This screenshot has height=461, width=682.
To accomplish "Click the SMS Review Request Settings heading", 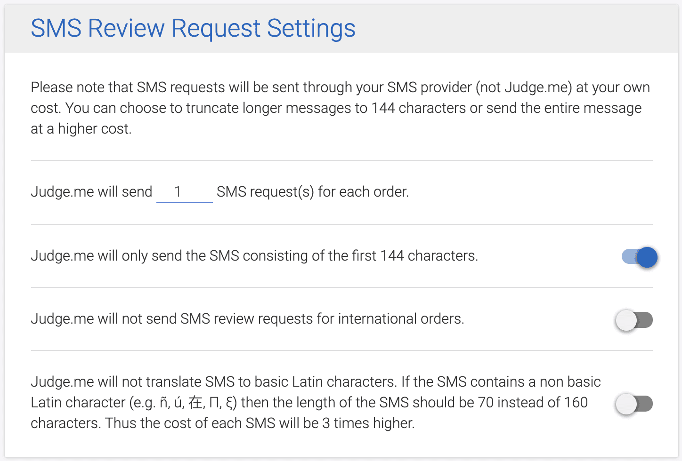I will click(x=193, y=28).
